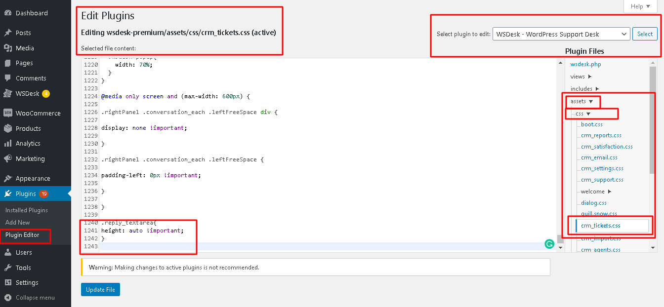Expand the views folder in Plugin Files

577,76
